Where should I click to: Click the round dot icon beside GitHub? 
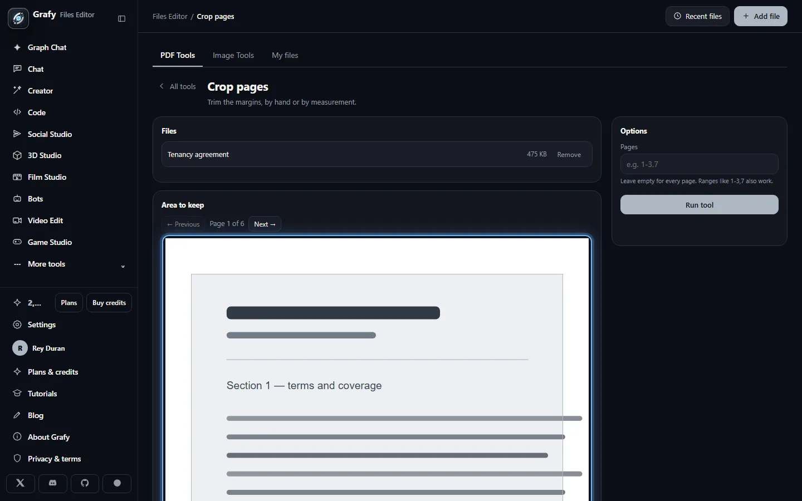[117, 483]
